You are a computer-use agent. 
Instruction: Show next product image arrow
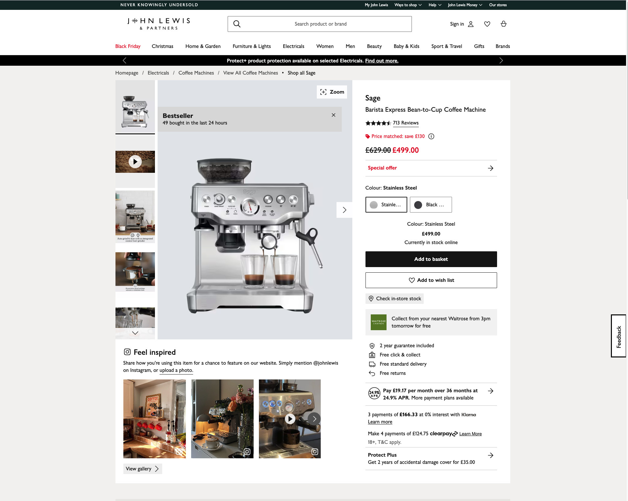pyautogui.click(x=344, y=210)
